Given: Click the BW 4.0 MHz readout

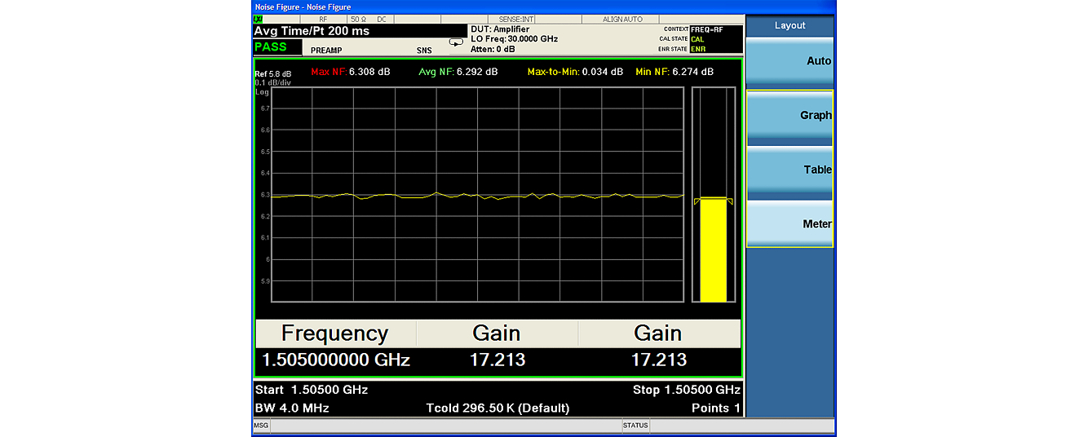Looking at the screenshot, I should tap(292, 408).
